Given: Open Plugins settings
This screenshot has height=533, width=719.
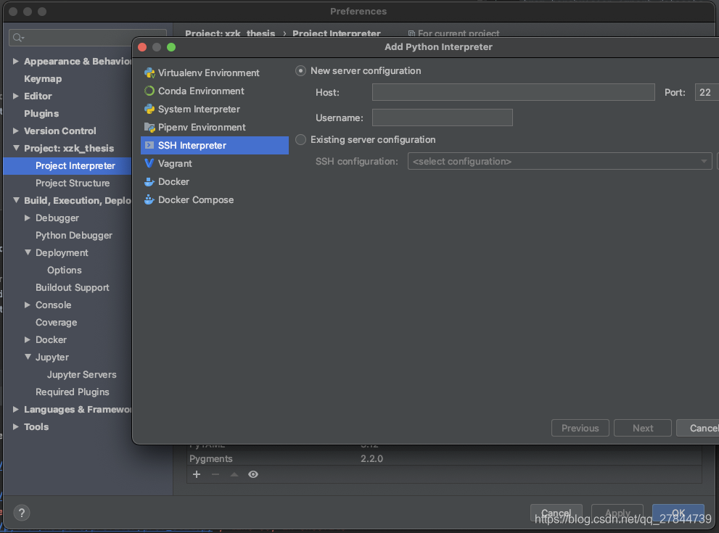Looking at the screenshot, I should (41, 114).
